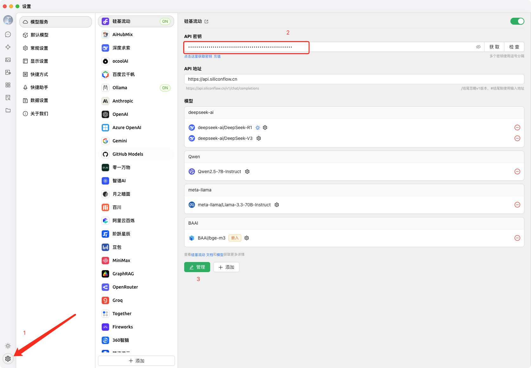Select 默认模型 in settings menu
Screen dimensions: 531x368
click(x=56, y=35)
